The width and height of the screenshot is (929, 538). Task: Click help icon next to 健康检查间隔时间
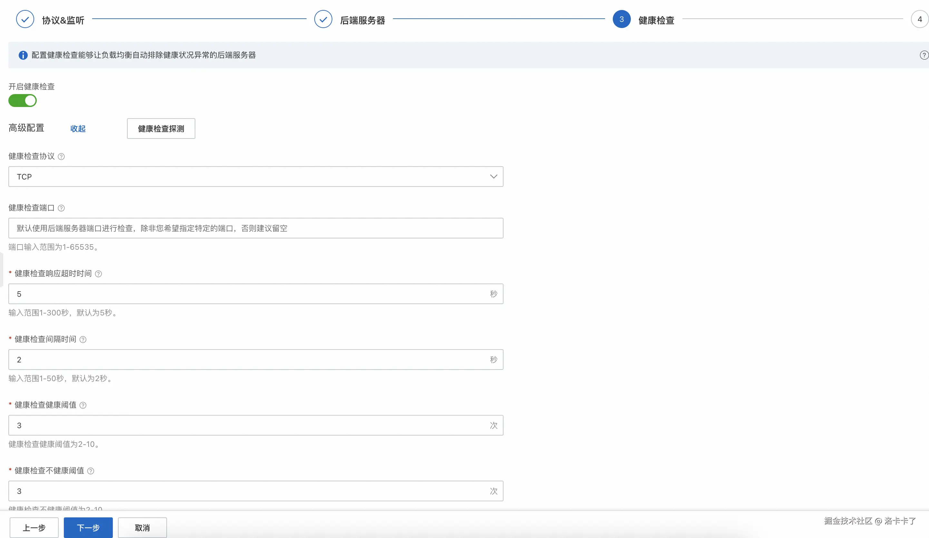point(83,339)
